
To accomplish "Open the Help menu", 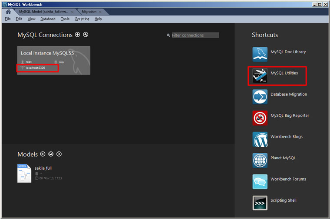I will (98, 19).
